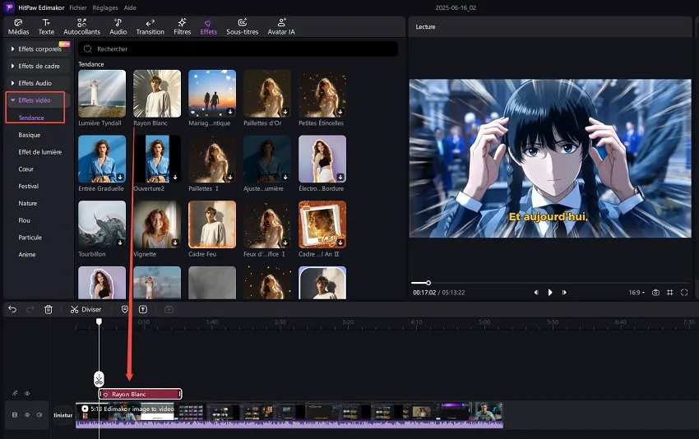Click the text T icon in timeline toolbar
699x439 pixels.
click(142, 310)
